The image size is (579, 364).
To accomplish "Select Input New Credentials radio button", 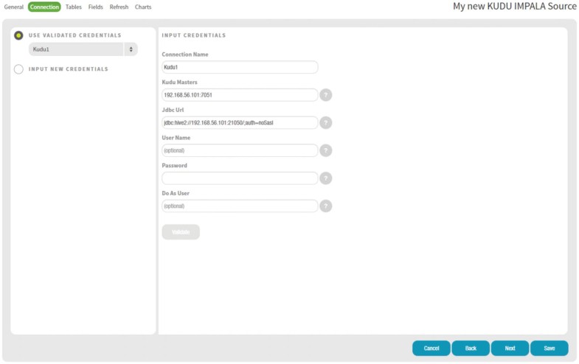I will pos(18,69).
